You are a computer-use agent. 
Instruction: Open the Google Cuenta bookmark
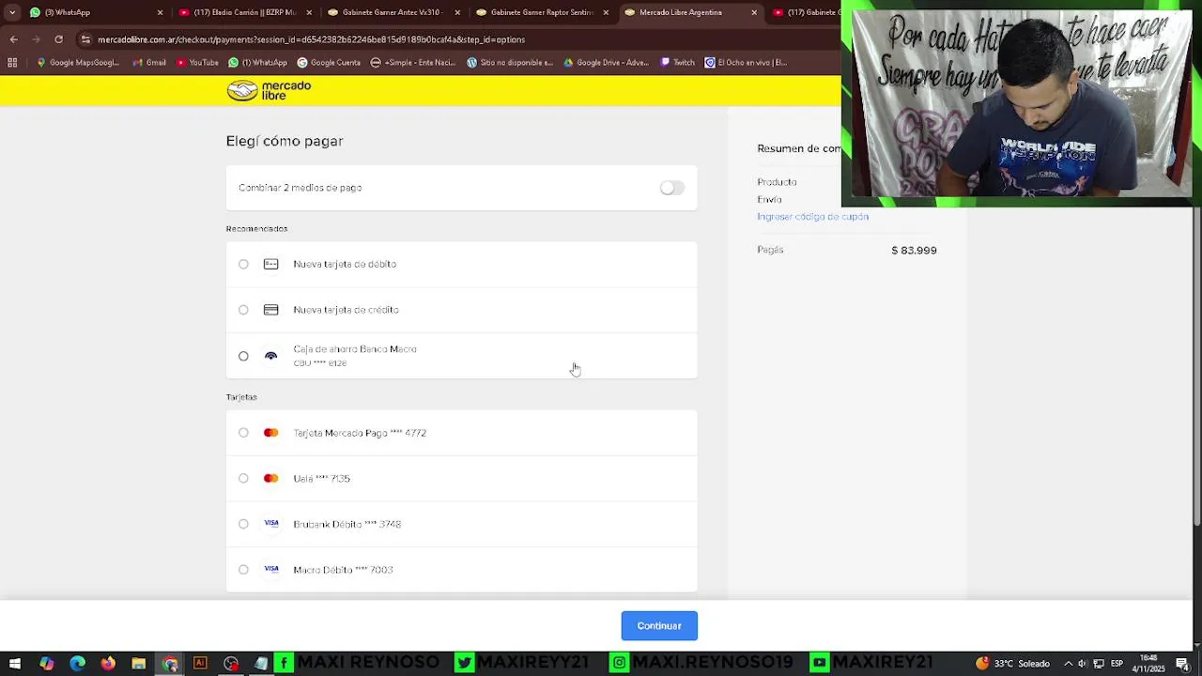[329, 63]
